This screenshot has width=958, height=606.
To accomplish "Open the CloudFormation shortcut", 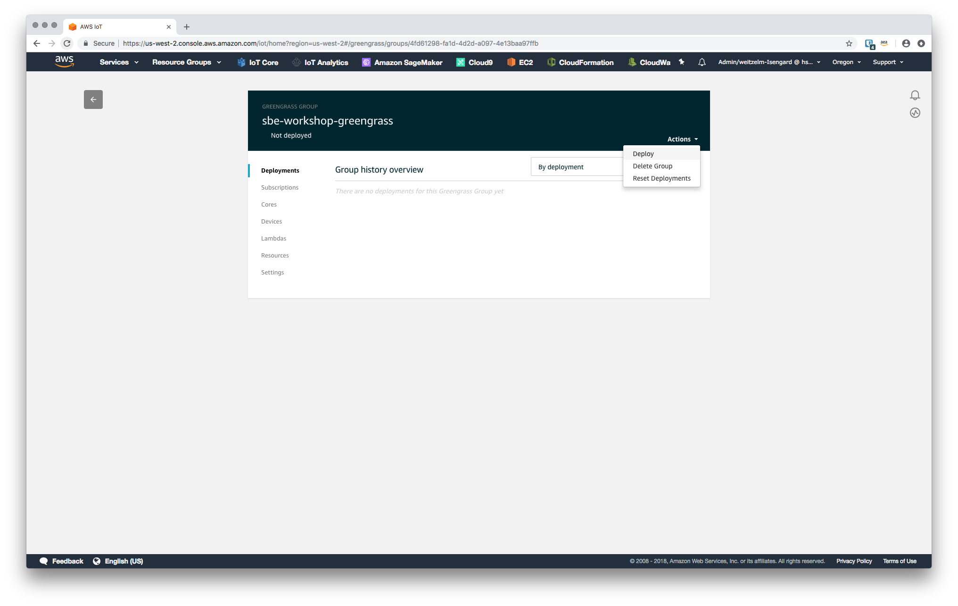I will 580,62.
